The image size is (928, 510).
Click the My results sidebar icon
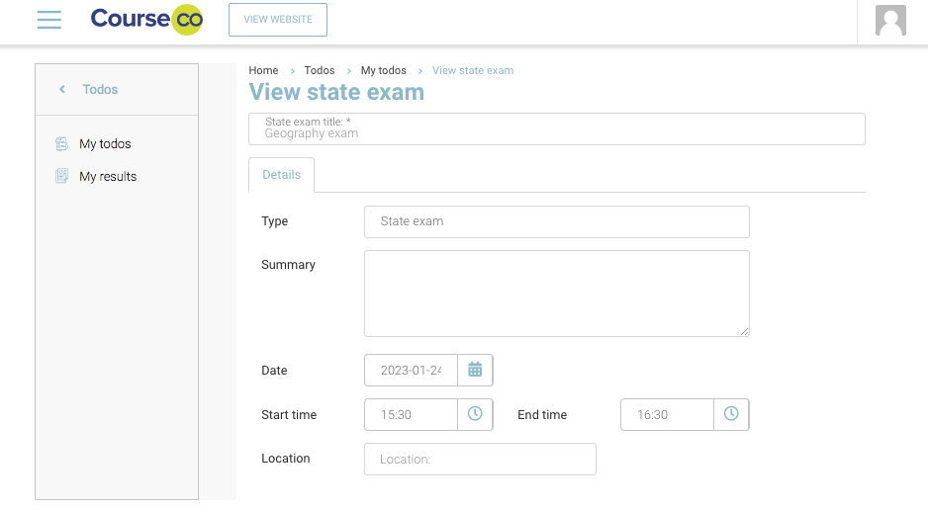61,177
